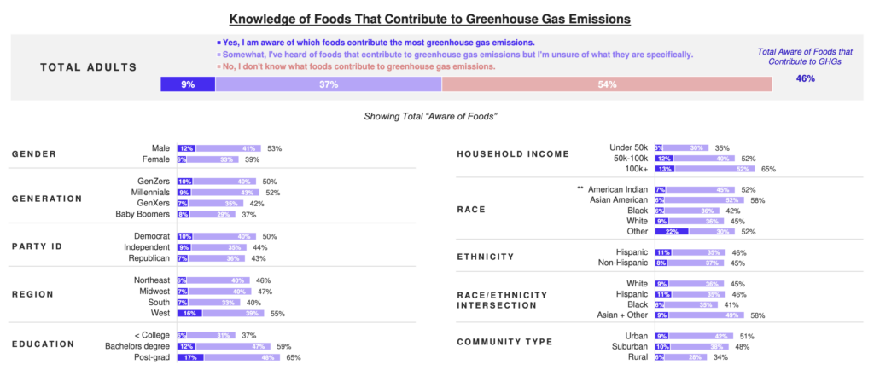Click the Rural community type label
Viewport: 874px width, 370px height.
pos(636,358)
